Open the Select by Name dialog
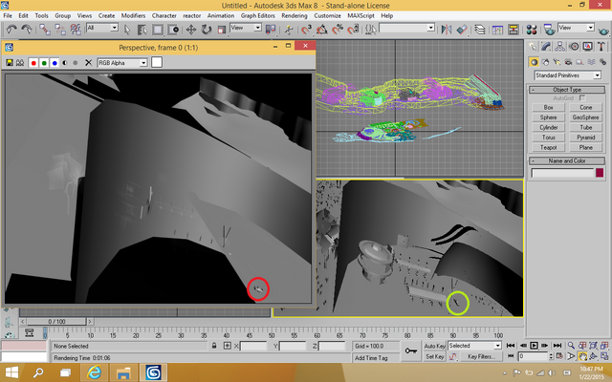 click(x=142, y=30)
